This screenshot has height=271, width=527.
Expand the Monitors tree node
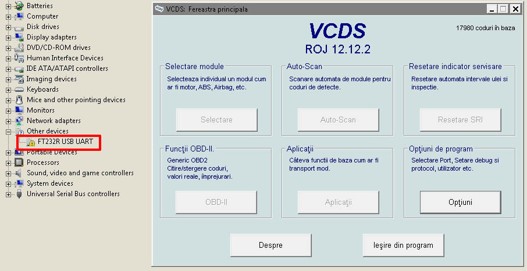click(x=8, y=111)
